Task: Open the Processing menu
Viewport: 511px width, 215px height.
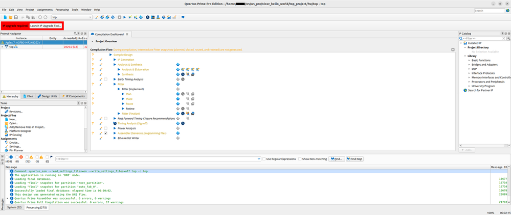Action: [62, 10]
